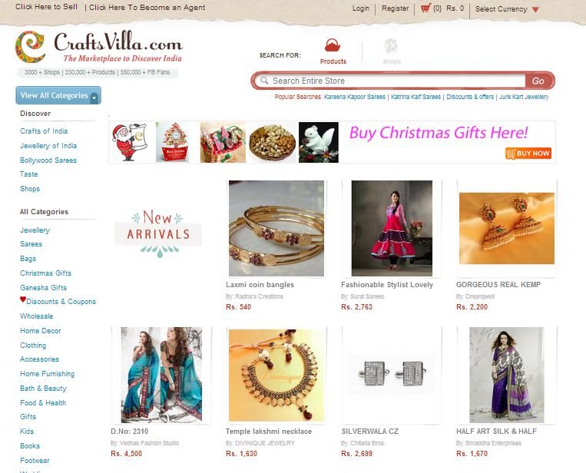Click the Kareena Kapoor Sarees popular search

[355, 97]
